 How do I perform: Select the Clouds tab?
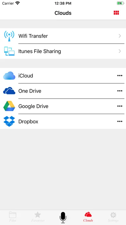coord(88,217)
